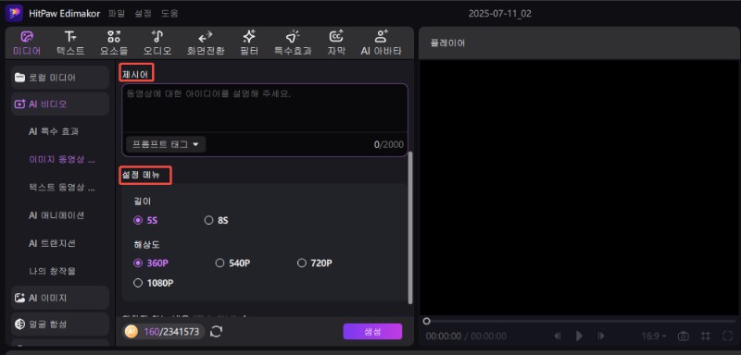Click the 00:00:00 / 00:00:00 timecode
Image resolution: width=741 pixels, height=355 pixels.
point(466,337)
